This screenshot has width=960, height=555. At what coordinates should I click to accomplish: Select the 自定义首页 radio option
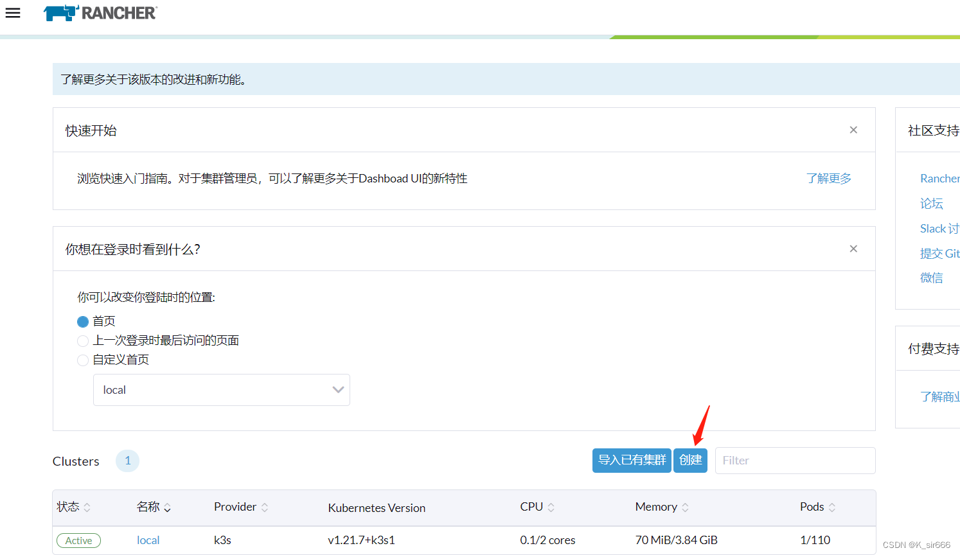pyautogui.click(x=83, y=360)
